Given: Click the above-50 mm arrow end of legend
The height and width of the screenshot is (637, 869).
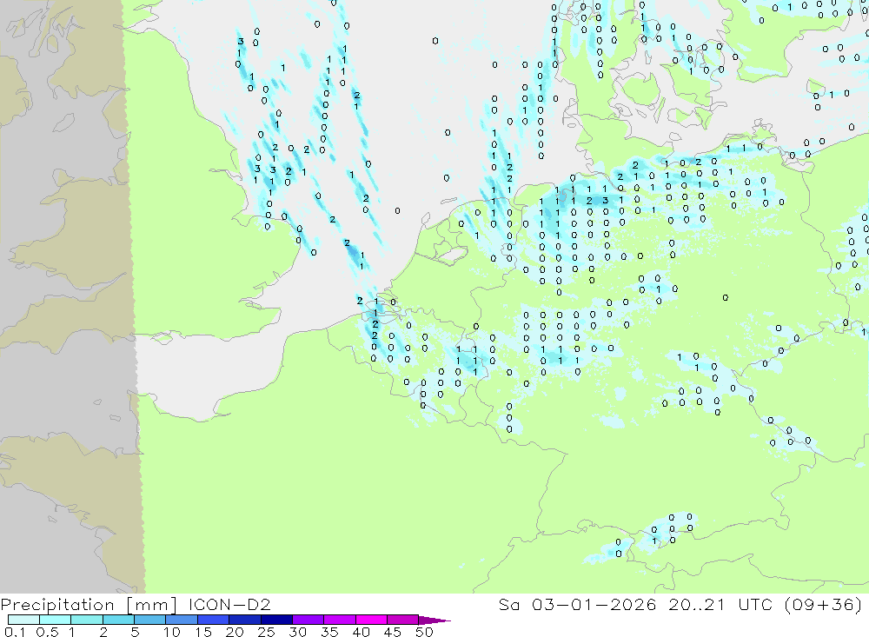Looking at the screenshot, I should pos(434,620).
